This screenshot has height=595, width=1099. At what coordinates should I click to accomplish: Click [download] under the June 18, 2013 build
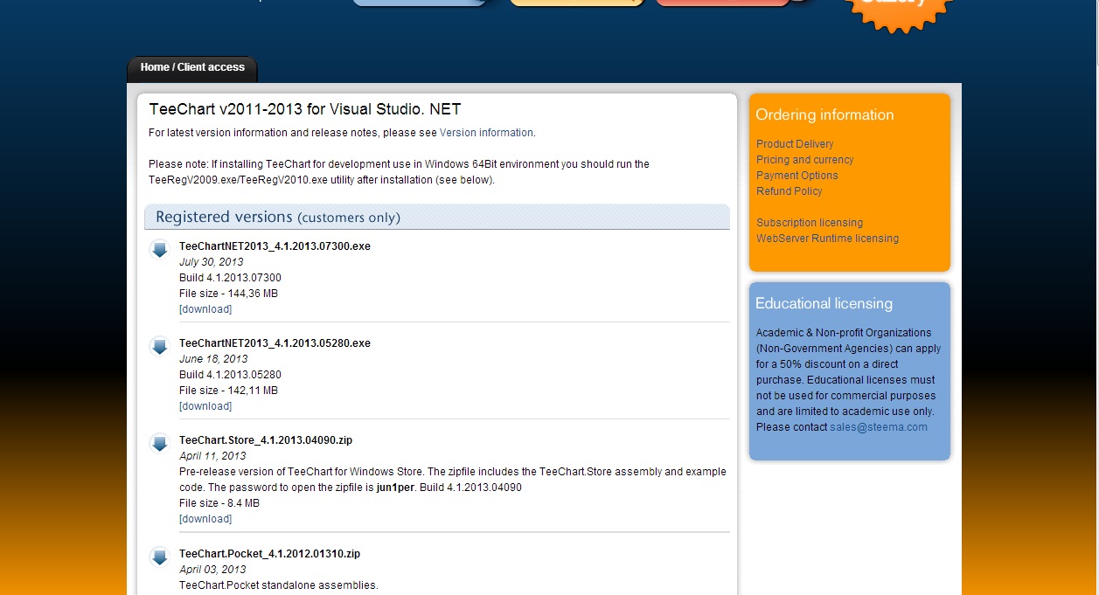point(205,406)
